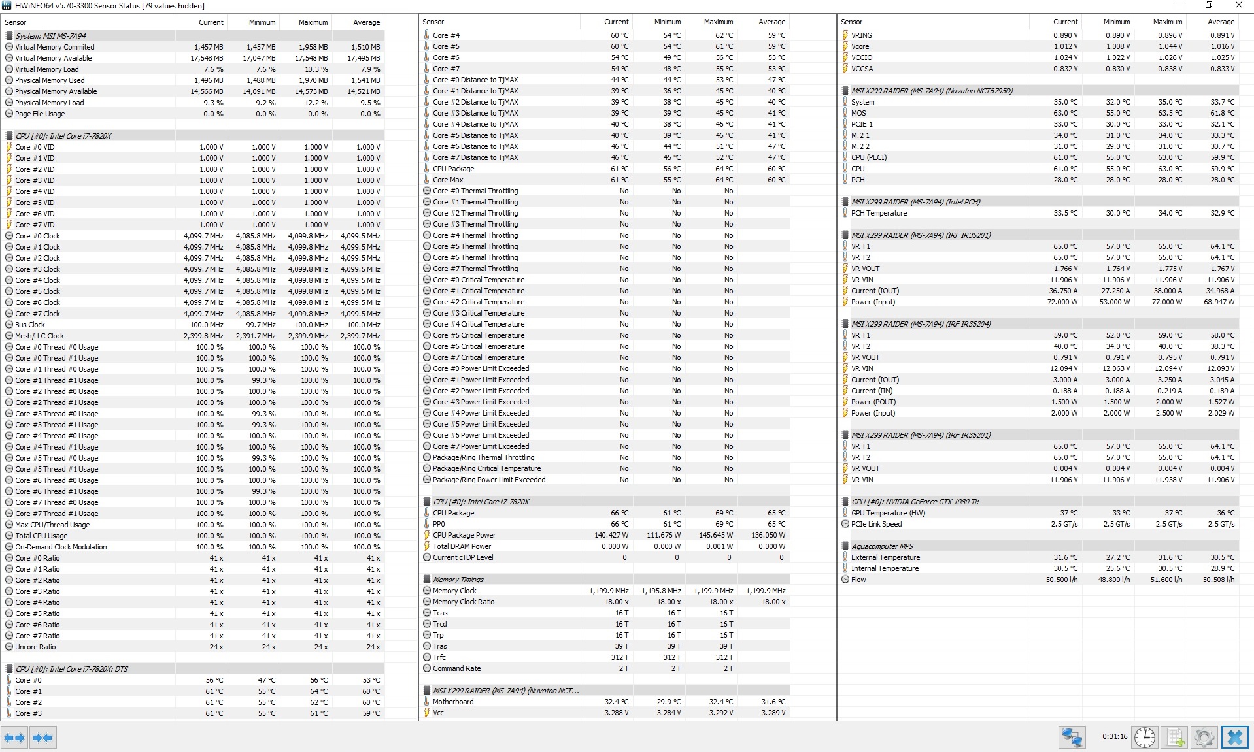Click the lightning icon beside Vcore
Image resolution: width=1254 pixels, height=752 pixels.
pyautogui.click(x=845, y=46)
